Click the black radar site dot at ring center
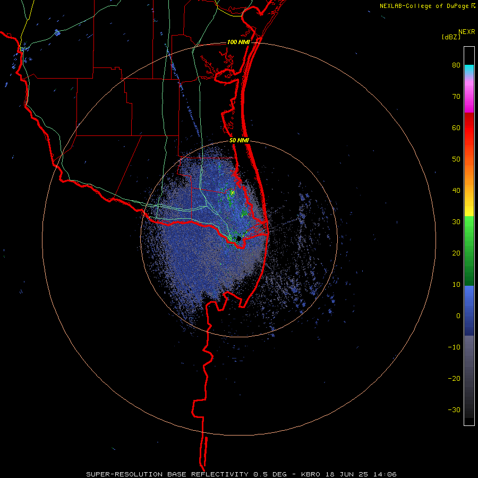Image resolution: width=478 pixels, height=478 pixels. (238, 238)
